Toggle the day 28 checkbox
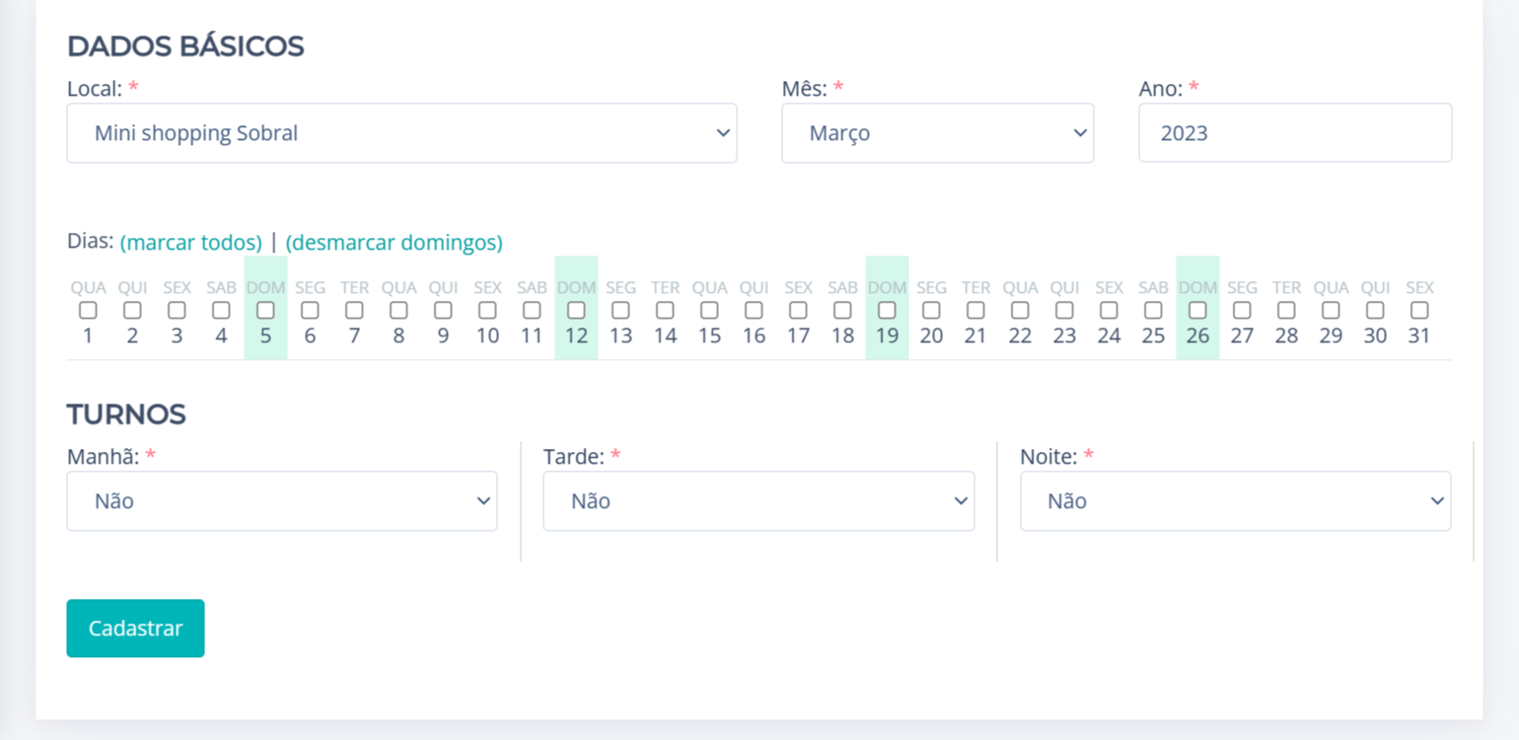 coord(1286,311)
